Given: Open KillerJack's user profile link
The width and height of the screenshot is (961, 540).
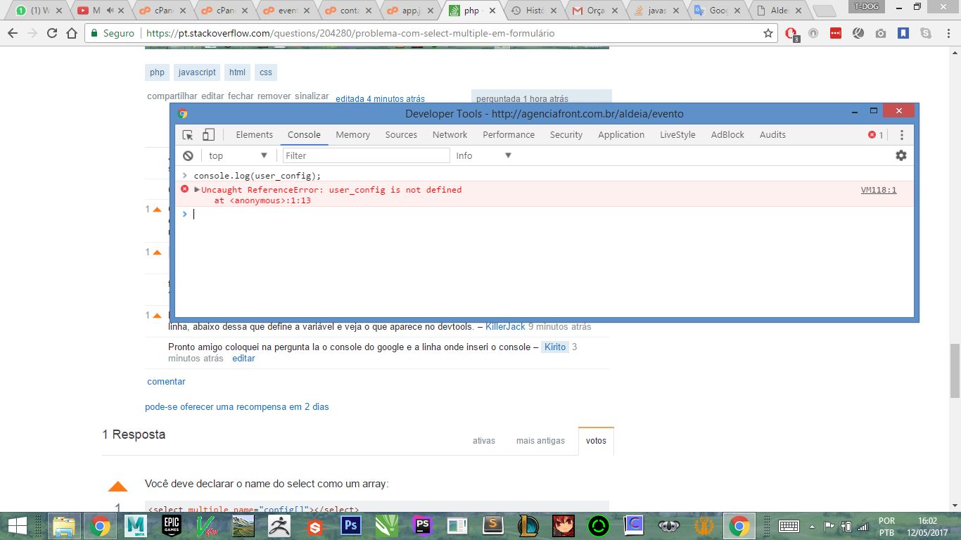Looking at the screenshot, I should click(x=506, y=327).
